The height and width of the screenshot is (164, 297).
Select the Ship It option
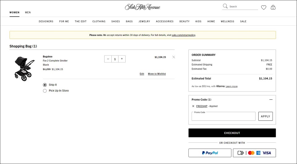(x=45, y=85)
